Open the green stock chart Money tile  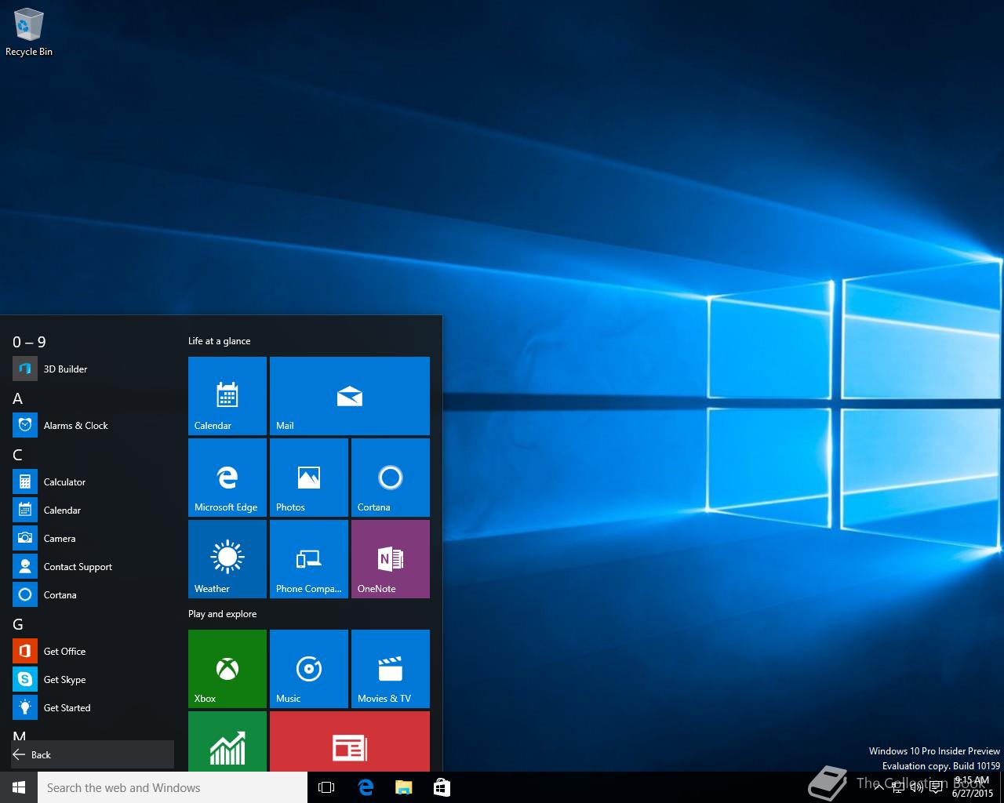pyautogui.click(x=227, y=741)
